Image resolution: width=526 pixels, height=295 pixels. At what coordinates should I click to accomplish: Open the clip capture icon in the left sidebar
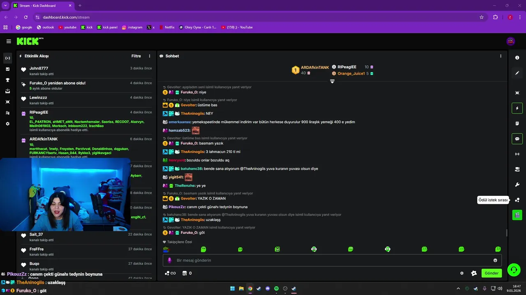click(x=7, y=102)
